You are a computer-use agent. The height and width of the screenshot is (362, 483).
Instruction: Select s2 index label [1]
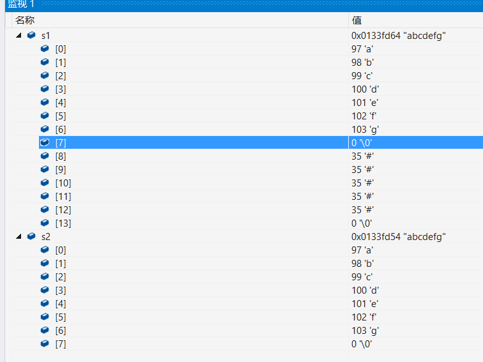(x=61, y=264)
